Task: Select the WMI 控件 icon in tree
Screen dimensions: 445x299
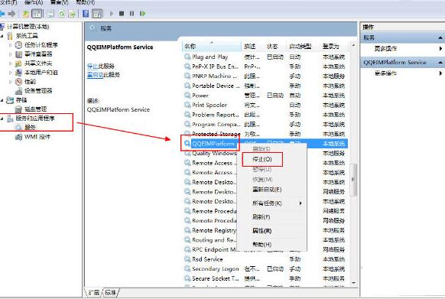Action: coord(18,137)
